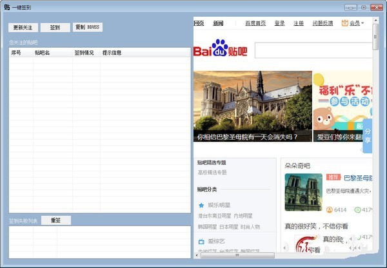
Task: Minimize the 一键签到 window
Action: (x=350, y=7)
